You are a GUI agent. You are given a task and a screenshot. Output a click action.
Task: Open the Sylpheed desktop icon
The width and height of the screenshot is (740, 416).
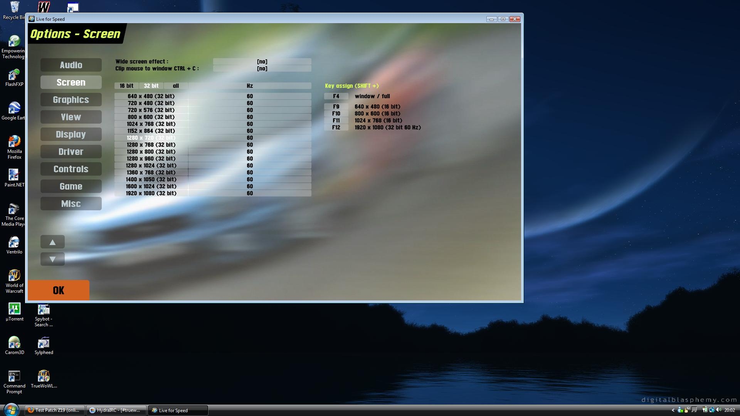coord(44,343)
